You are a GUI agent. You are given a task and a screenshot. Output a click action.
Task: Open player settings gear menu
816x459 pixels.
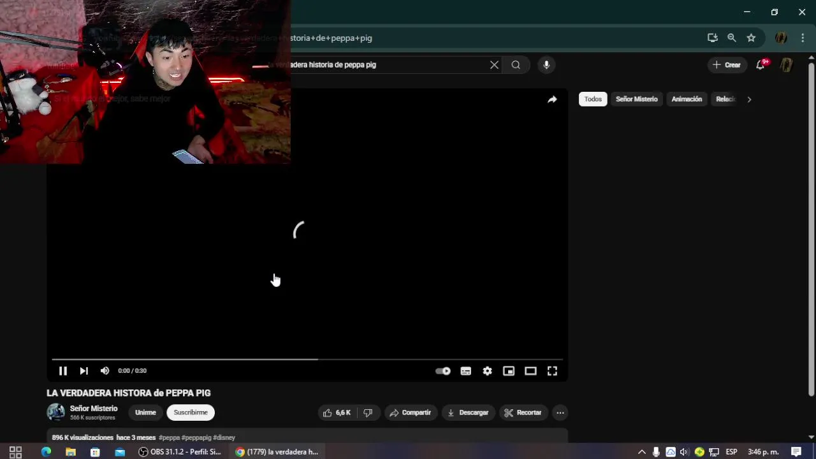pyautogui.click(x=487, y=371)
